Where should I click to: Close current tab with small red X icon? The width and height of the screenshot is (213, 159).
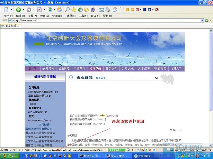tap(137, 10)
